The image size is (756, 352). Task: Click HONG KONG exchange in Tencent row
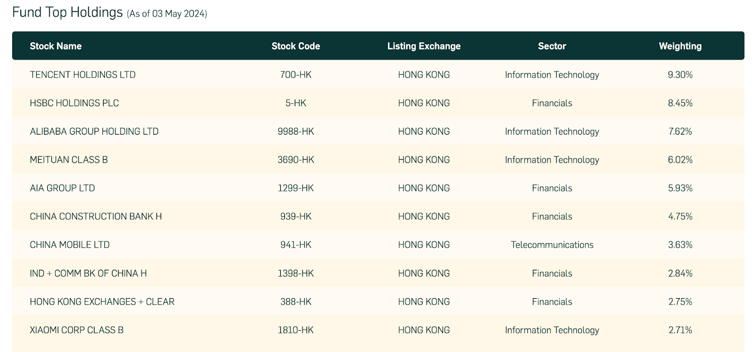[424, 75]
